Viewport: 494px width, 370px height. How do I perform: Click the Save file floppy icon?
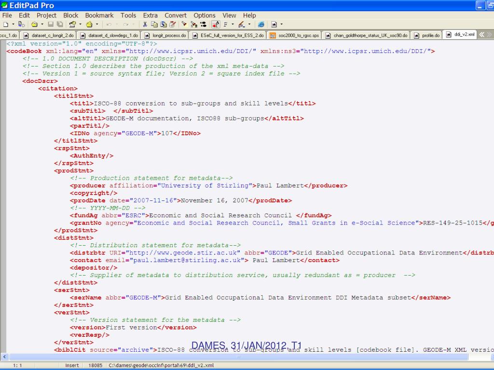[50, 24]
